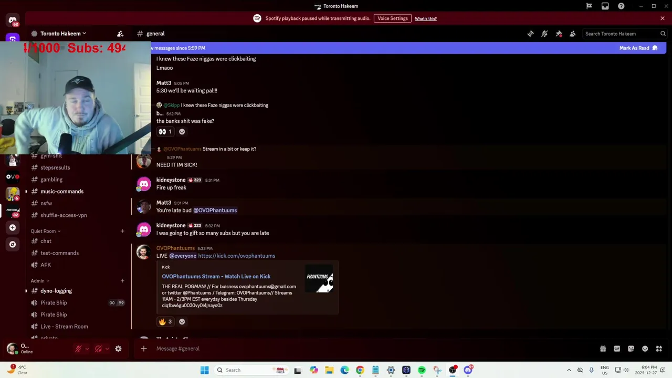The width and height of the screenshot is (672, 378).
Task: Open the emoji picker in message bar
Action: pyautogui.click(x=645, y=349)
